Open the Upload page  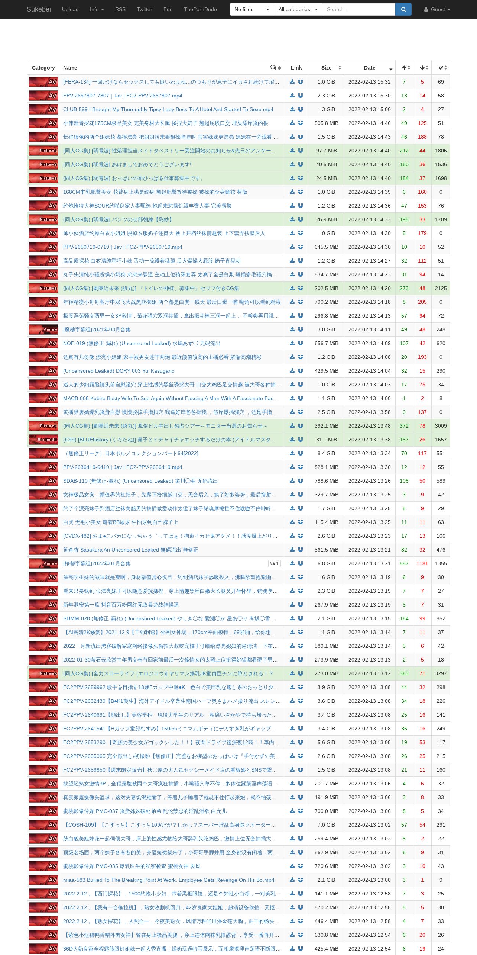click(x=70, y=9)
